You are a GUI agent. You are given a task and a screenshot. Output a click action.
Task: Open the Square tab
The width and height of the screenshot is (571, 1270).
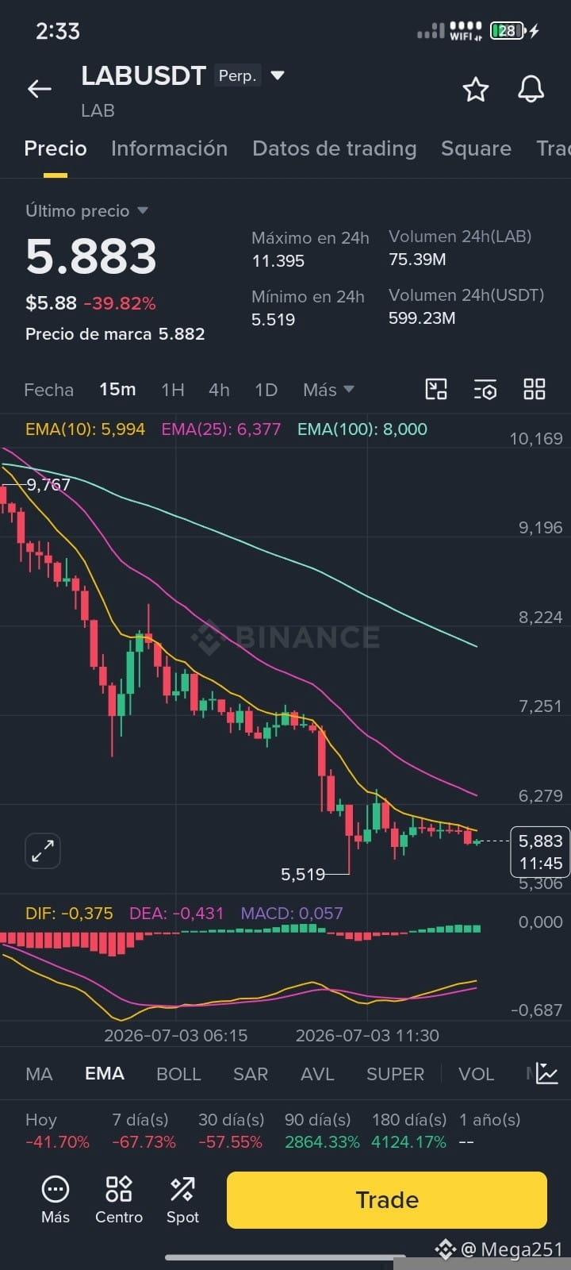coord(476,148)
